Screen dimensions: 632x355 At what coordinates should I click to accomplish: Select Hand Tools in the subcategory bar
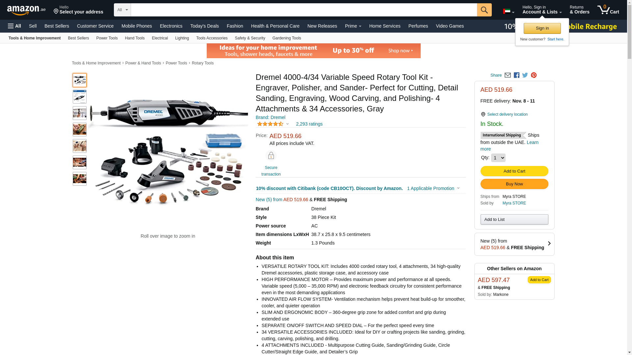coord(135,38)
